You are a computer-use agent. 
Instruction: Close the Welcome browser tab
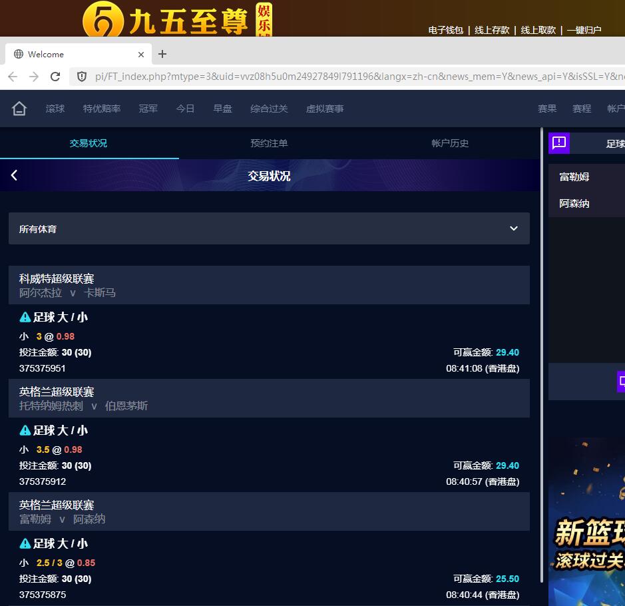click(140, 55)
